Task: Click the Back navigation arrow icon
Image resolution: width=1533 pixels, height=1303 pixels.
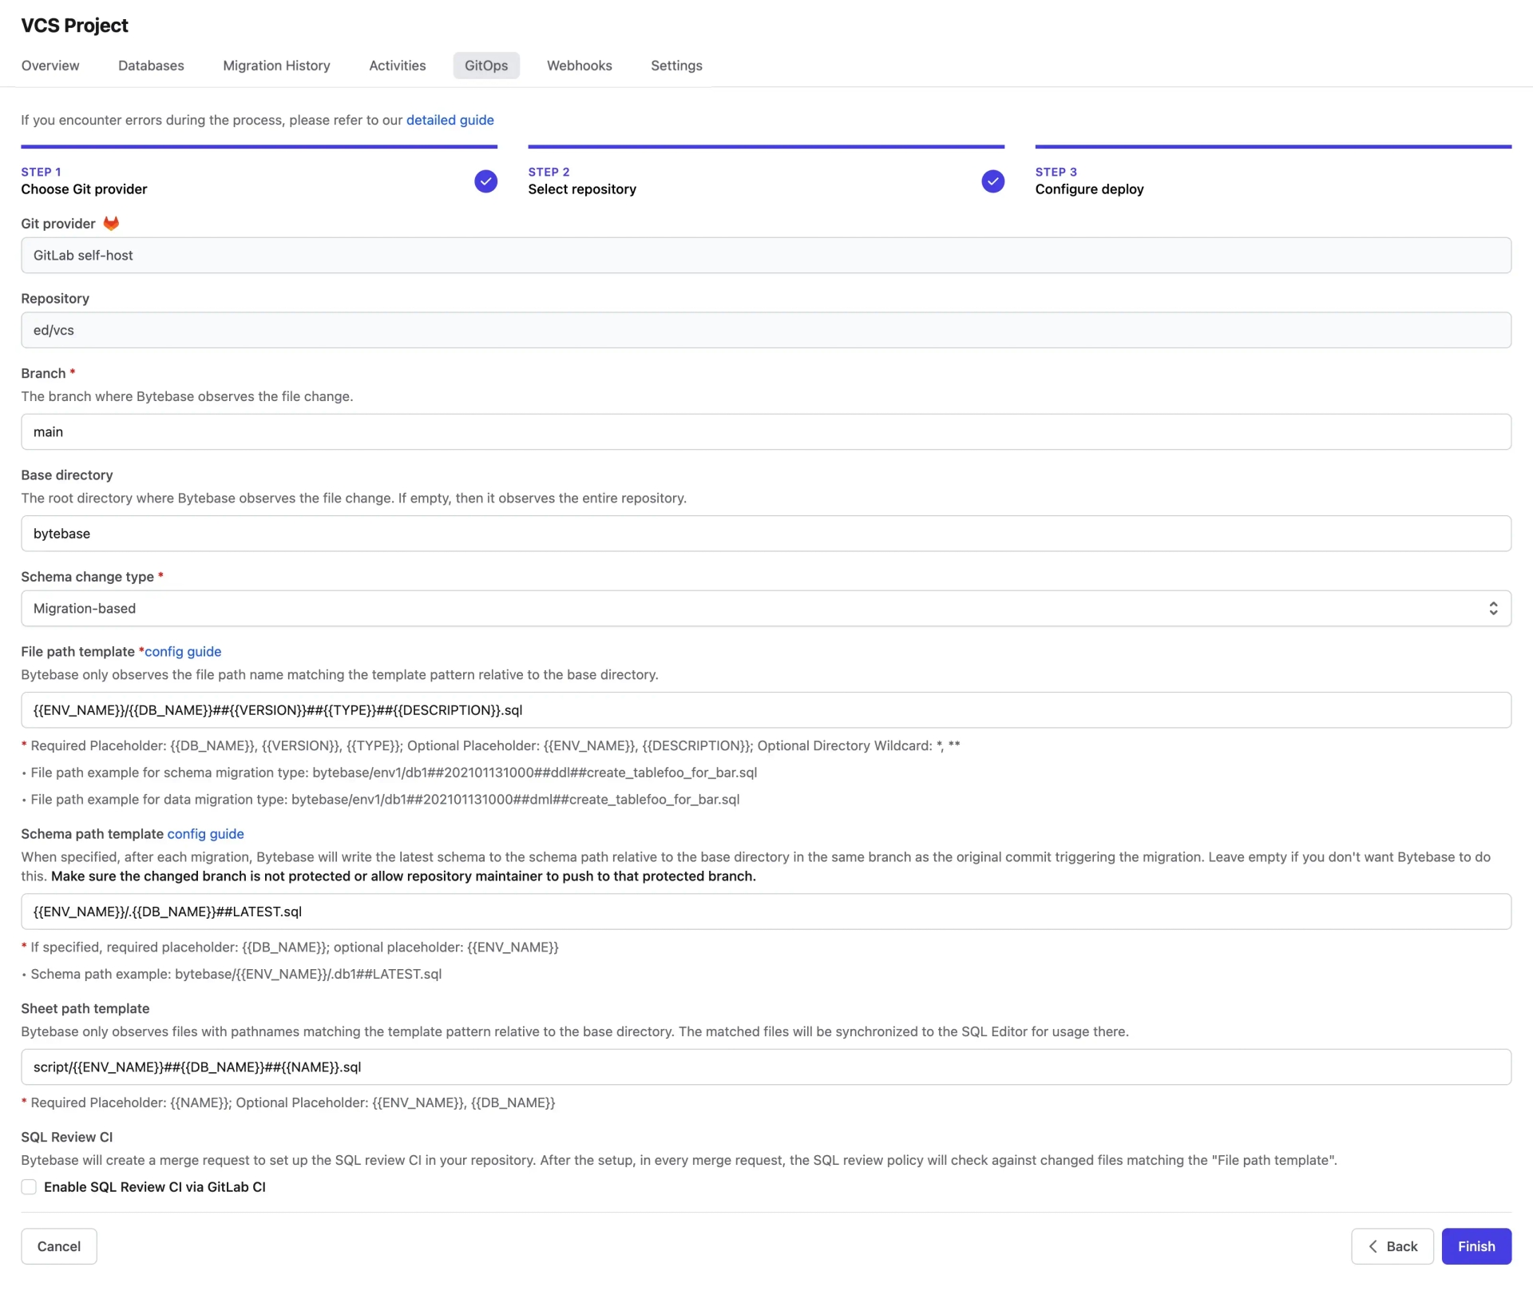Action: (1373, 1245)
